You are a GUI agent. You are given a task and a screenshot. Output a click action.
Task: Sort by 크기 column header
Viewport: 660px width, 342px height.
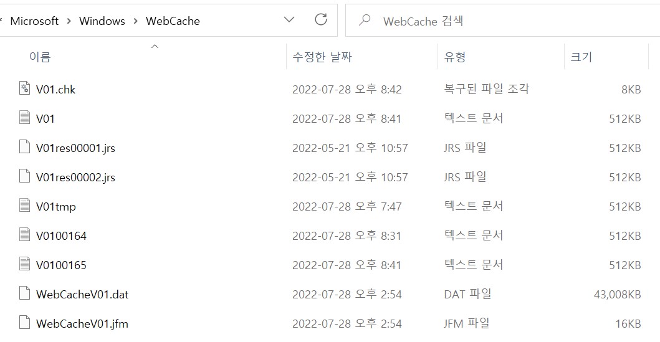tap(581, 57)
